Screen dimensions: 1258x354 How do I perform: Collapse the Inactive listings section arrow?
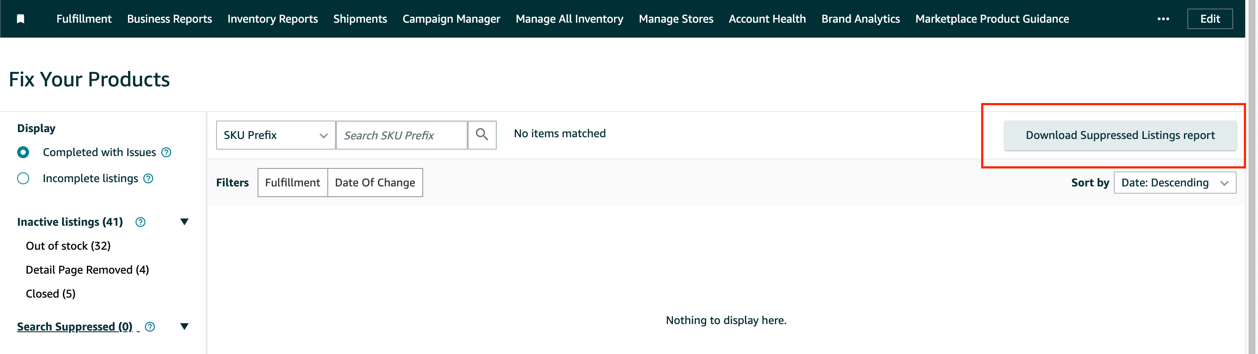(184, 222)
